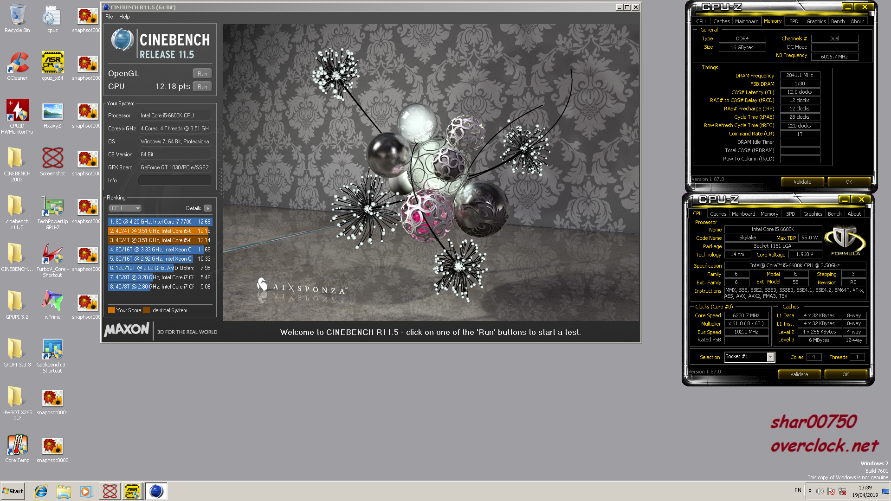Open the HWBOT X265 2.2 folder
The image size is (891, 501).
click(17, 404)
